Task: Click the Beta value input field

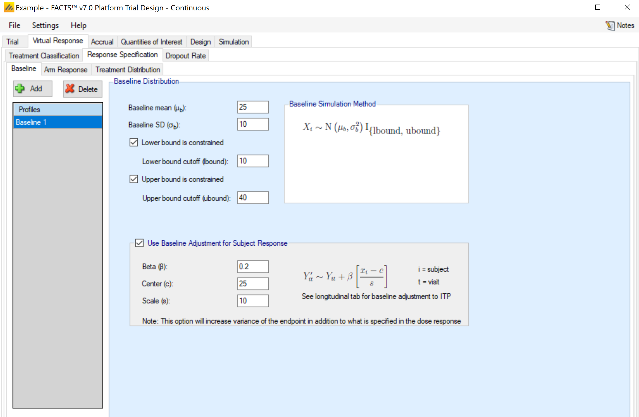Action: pyautogui.click(x=253, y=267)
